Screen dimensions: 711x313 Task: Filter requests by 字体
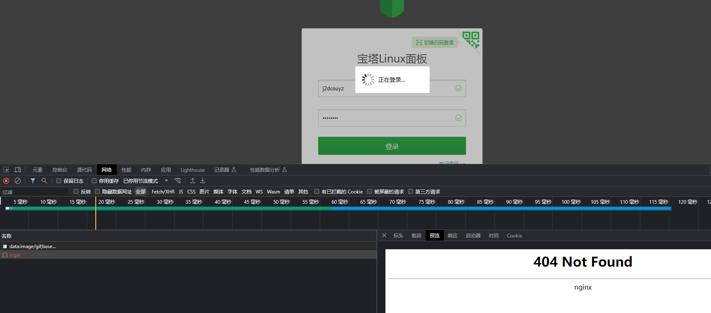(x=233, y=191)
